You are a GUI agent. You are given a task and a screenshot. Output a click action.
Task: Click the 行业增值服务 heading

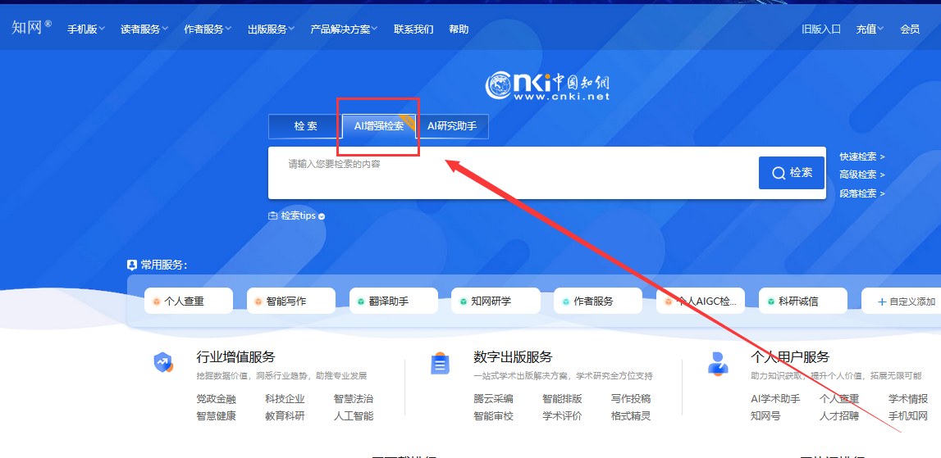coord(235,357)
